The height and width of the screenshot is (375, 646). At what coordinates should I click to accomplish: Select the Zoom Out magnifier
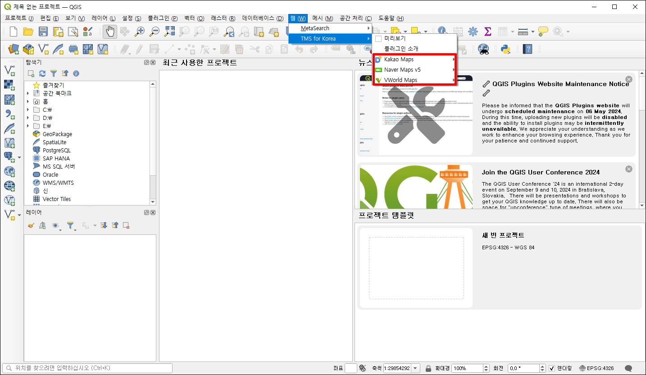pyautogui.click(x=155, y=32)
